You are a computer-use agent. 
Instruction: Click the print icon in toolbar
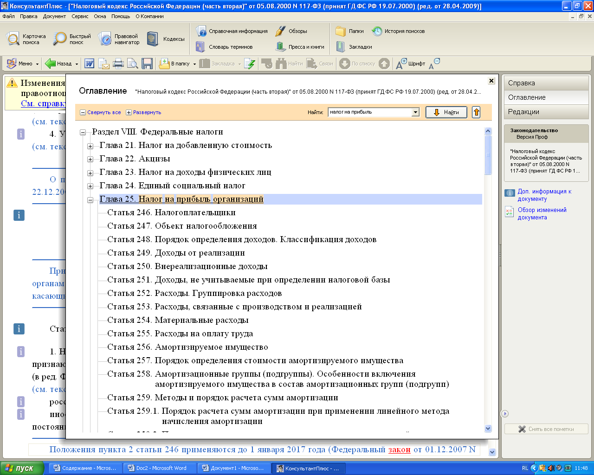pos(118,64)
